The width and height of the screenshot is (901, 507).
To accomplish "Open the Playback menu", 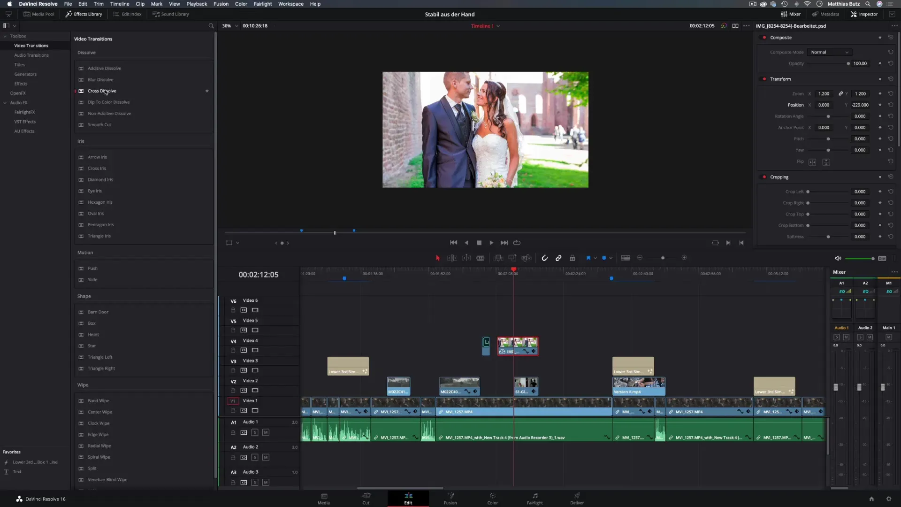I will (x=197, y=4).
